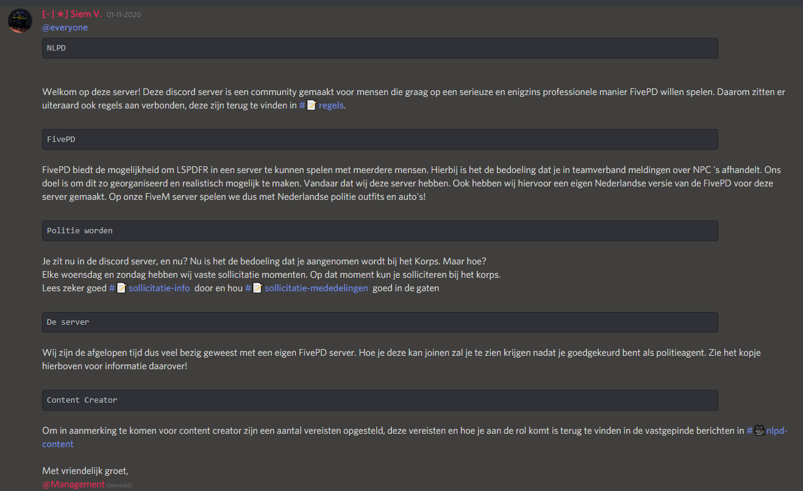
Task: Open Siem V.'s profile avatar
Action: point(20,21)
